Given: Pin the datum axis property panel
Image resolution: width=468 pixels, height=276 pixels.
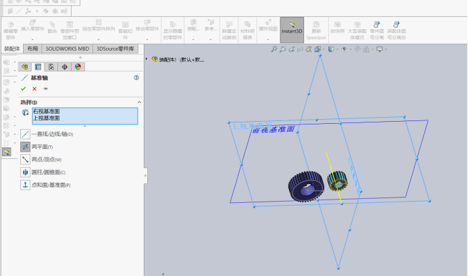Looking at the screenshot, I should tap(45, 89).
